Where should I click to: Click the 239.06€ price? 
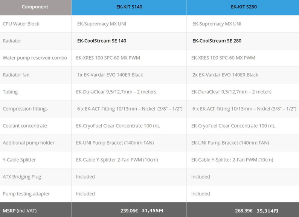click(129, 211)
